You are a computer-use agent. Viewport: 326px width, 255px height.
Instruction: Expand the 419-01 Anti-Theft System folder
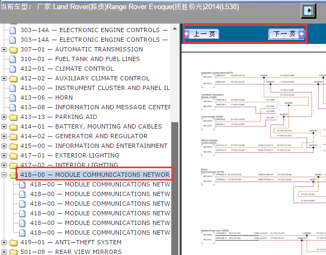tap(4, 243)
